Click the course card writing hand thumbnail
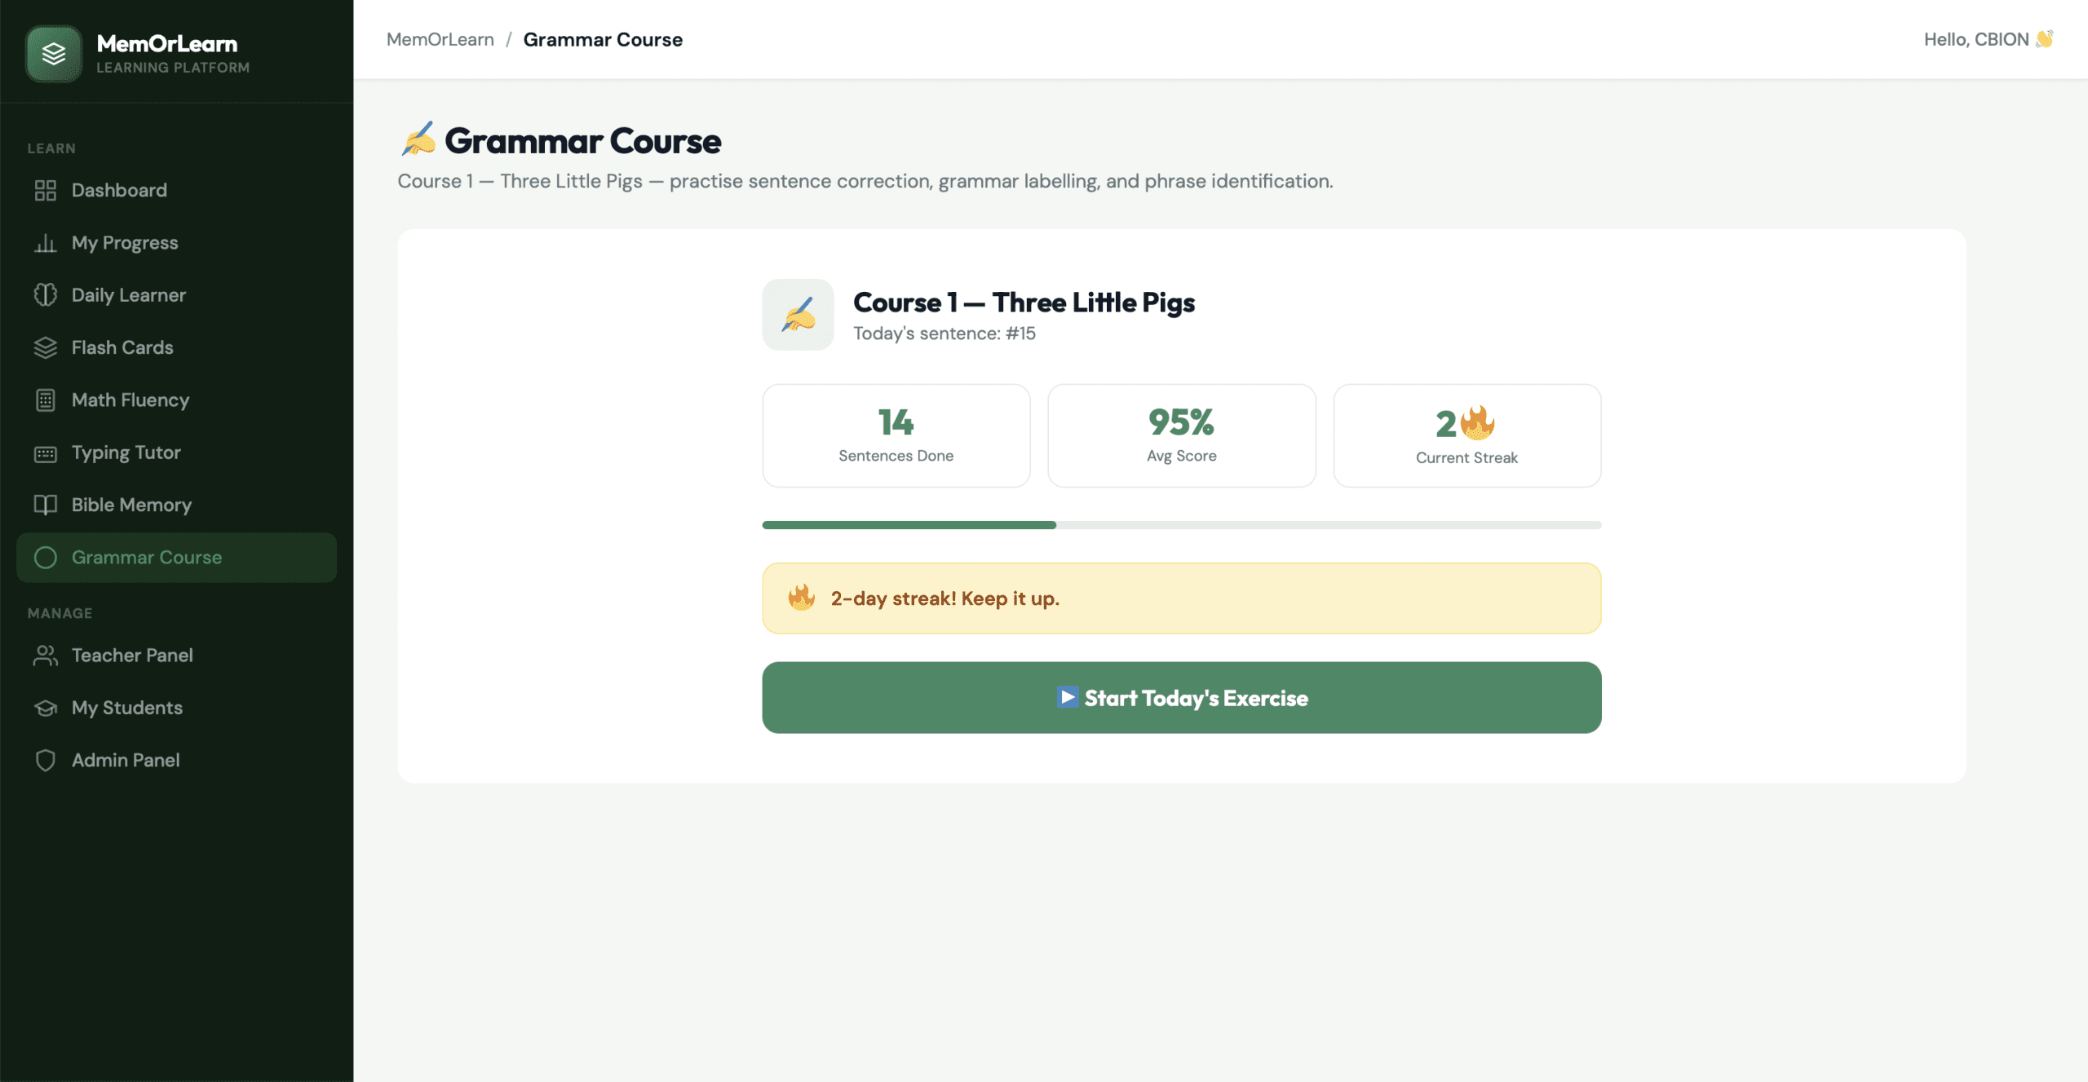 (798, 315)
